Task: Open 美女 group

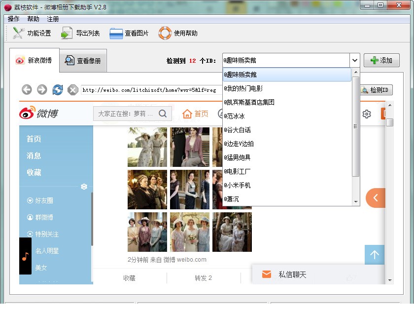Action: point(41,268)
